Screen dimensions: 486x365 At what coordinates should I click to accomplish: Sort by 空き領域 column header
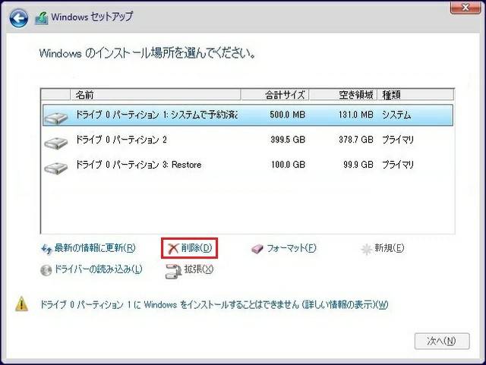pyautogui.click(x=343, y=95)
